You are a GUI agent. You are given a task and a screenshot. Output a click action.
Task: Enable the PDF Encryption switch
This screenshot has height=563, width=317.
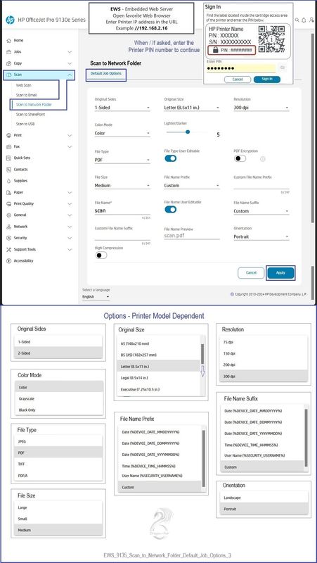(x=240, y=158)
